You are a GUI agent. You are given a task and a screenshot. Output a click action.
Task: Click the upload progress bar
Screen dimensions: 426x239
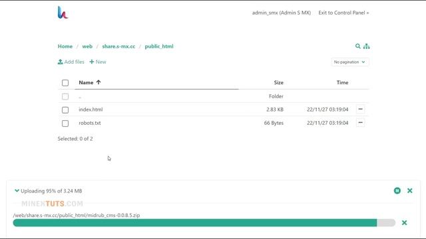point(204,223)
